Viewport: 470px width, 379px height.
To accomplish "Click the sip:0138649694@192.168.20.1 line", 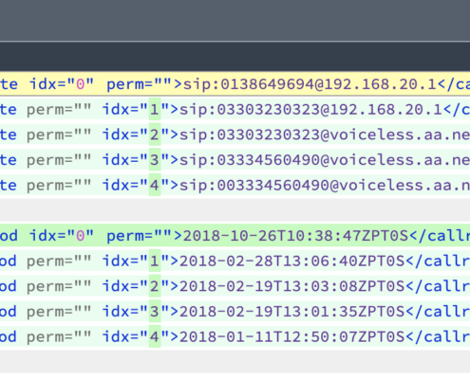I will [235, 84].
